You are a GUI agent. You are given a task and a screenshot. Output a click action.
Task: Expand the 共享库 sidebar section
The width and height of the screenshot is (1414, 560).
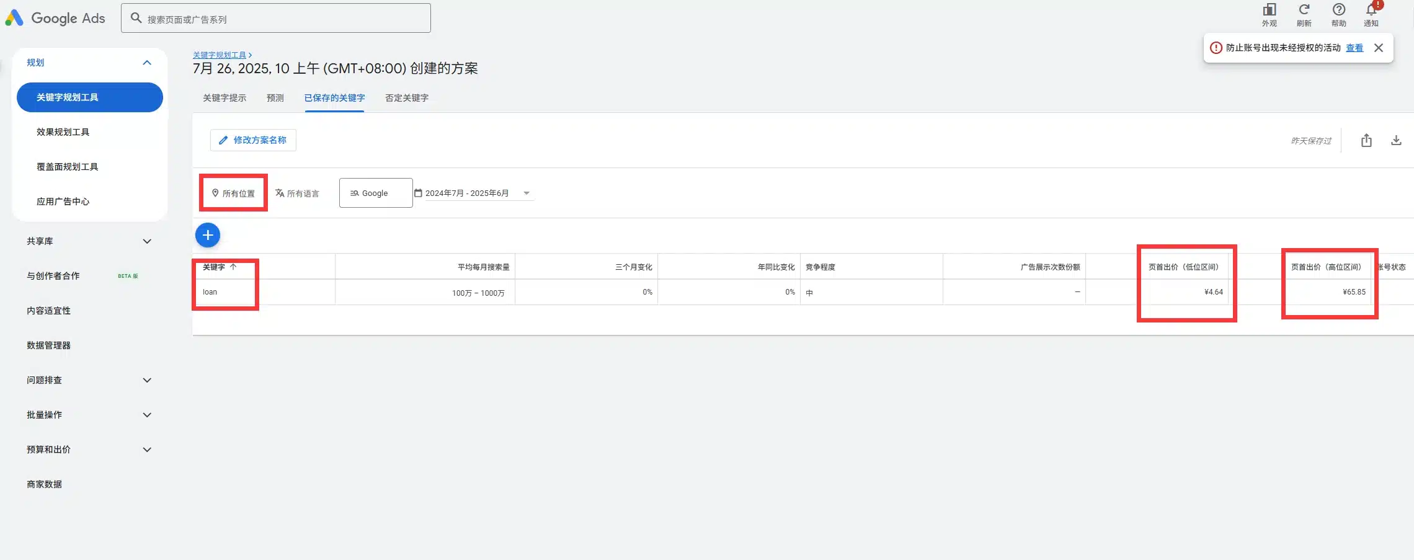[147, 241]
